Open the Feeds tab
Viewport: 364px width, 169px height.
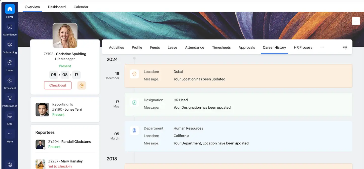(155, 47)
